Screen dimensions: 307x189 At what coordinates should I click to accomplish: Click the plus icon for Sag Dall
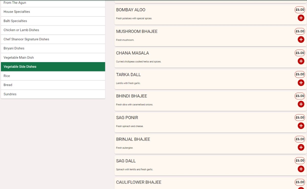pos(301,169)
